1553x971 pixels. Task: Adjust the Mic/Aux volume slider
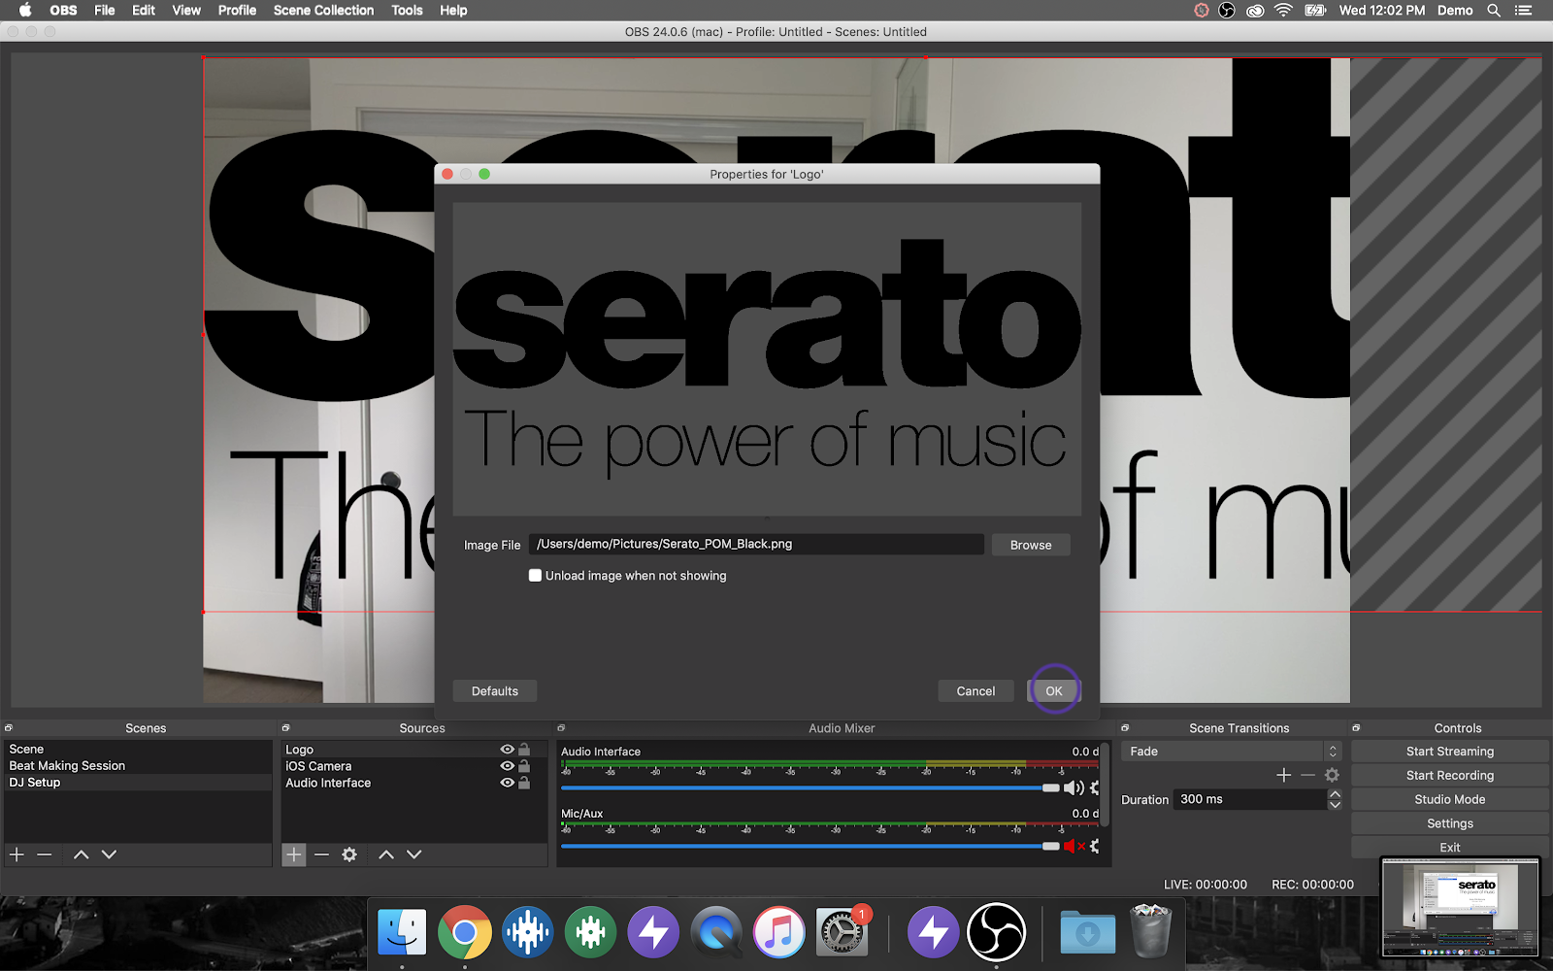coord(810,846)
